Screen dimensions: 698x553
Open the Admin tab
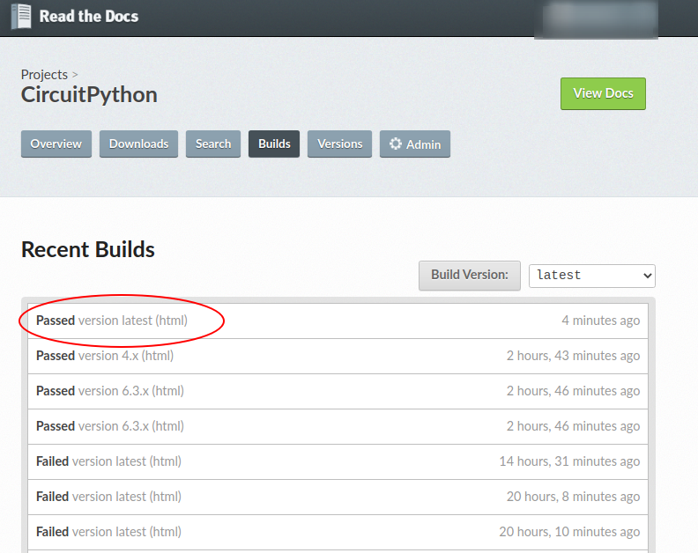pos(415,144)
